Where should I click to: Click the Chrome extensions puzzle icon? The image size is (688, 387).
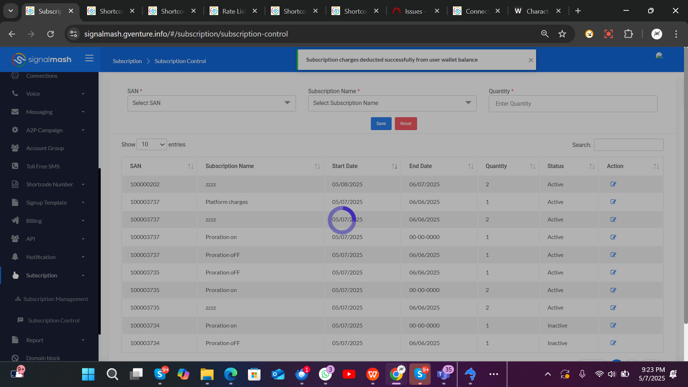pos(628,34)
